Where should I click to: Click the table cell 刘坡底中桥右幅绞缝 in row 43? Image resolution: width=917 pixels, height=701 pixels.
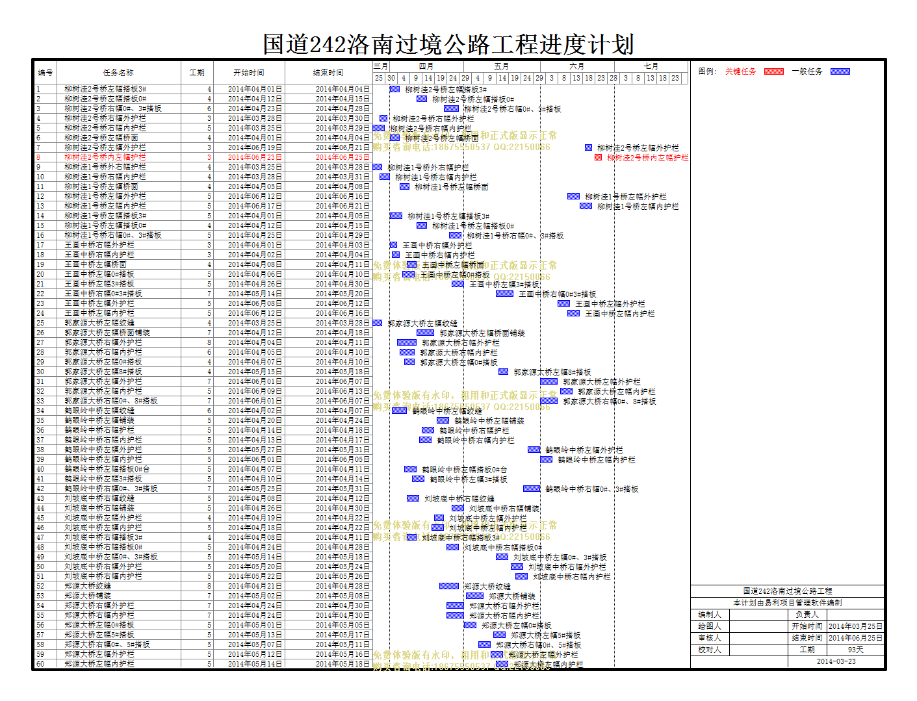(x=118, y=498)
